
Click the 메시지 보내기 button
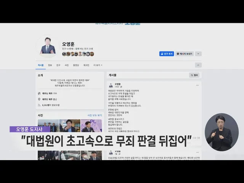tap(185, 54)
